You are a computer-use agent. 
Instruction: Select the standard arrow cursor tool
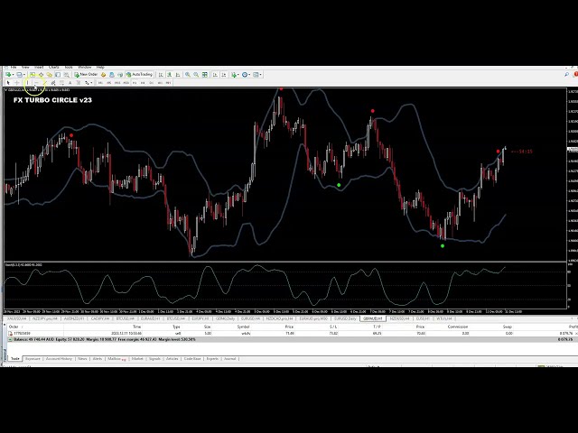point(8,83)
